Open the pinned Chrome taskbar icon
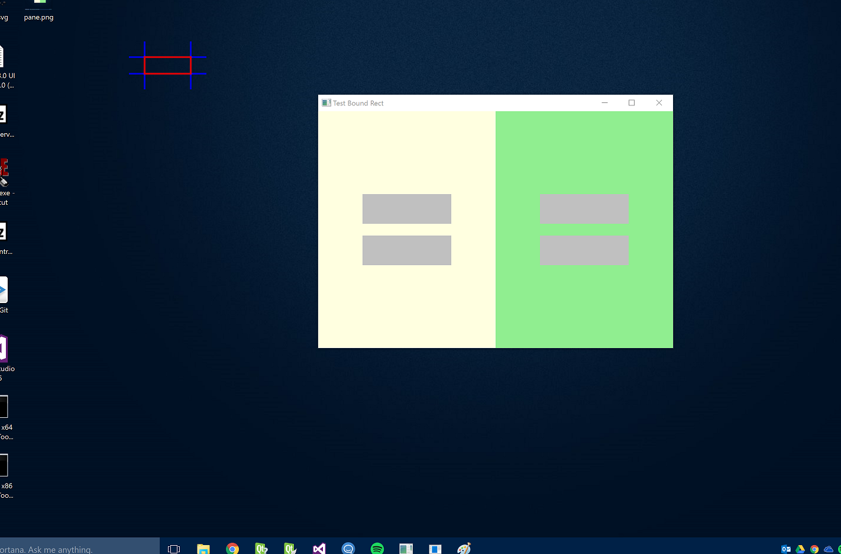Viewport: 841px width, 554px height. pyautogui.click(x=232, y=549)
